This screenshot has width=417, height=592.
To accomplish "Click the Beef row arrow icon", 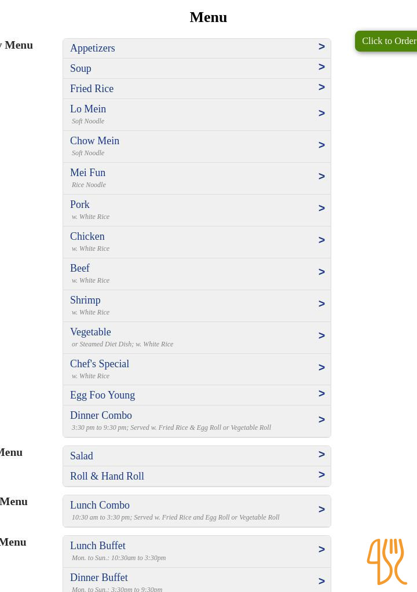I will pyautogui.click(x=321, y=272).
